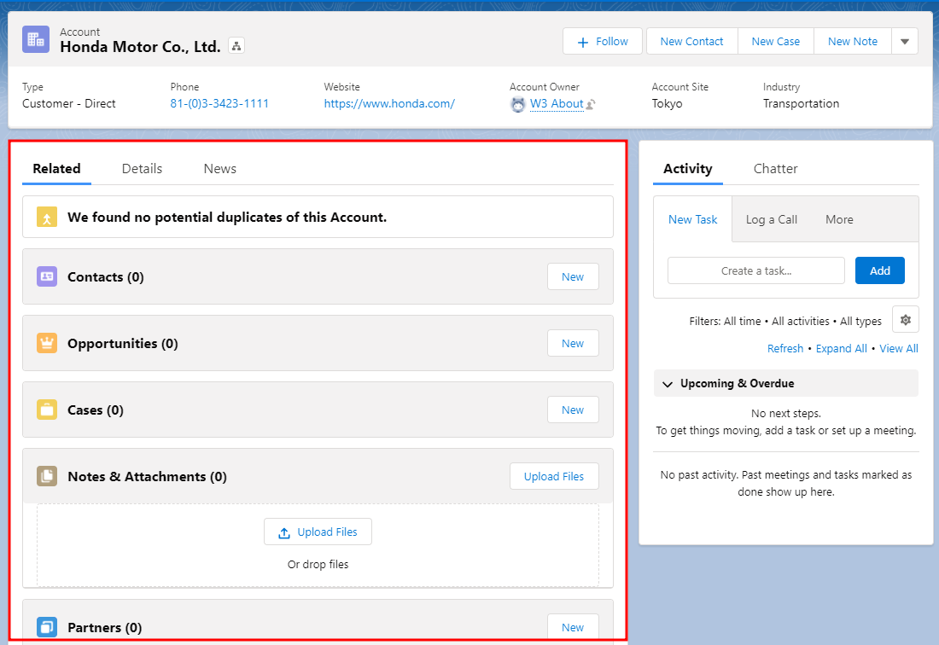Switch to the Details tab

[142, 169]
